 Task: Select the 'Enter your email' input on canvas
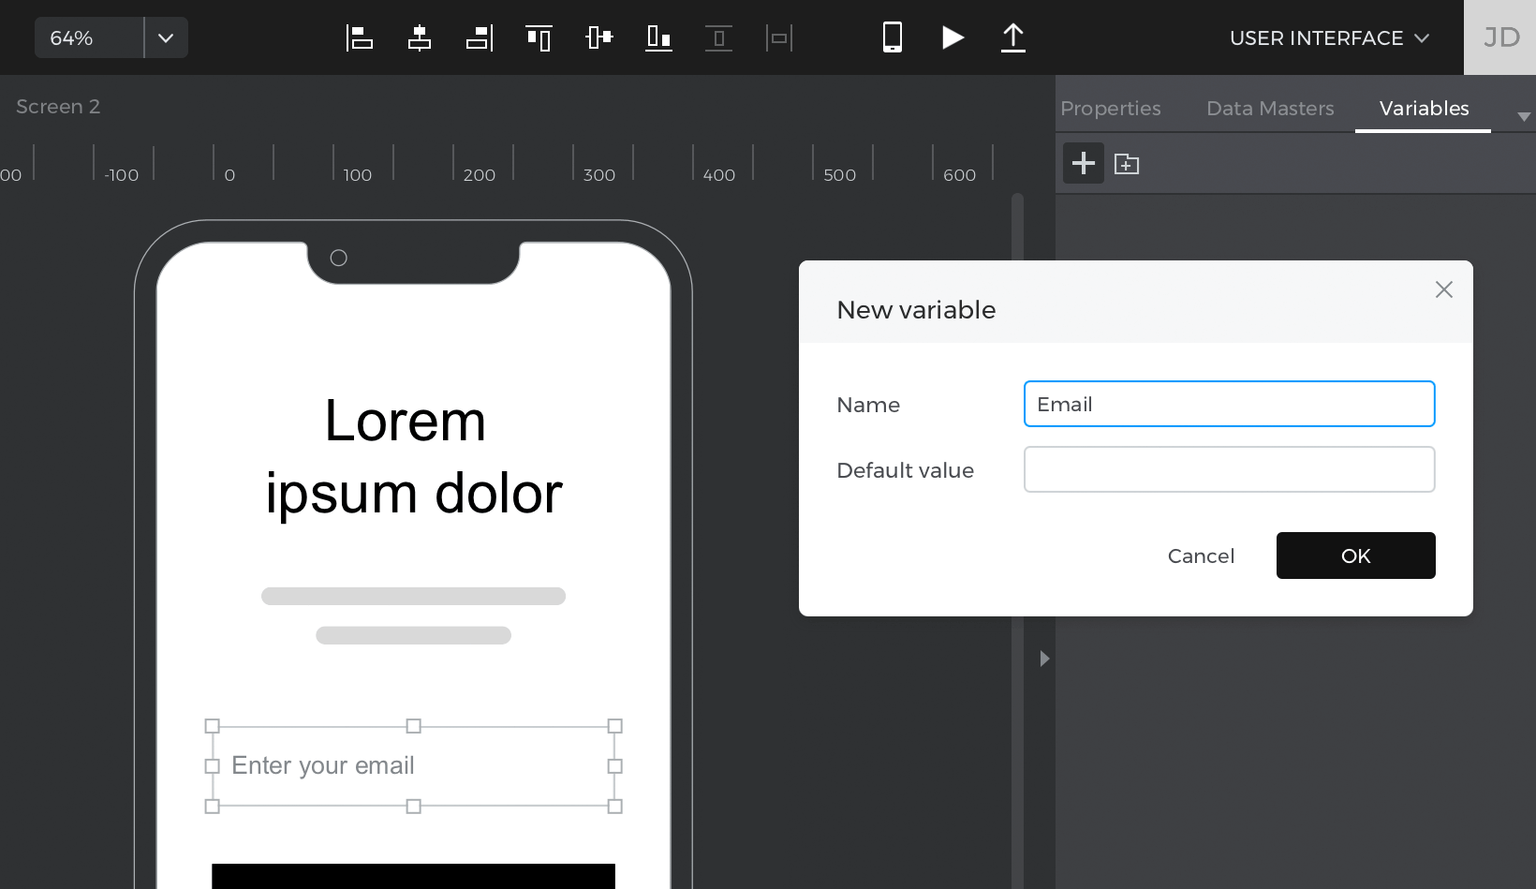point(413,766)
